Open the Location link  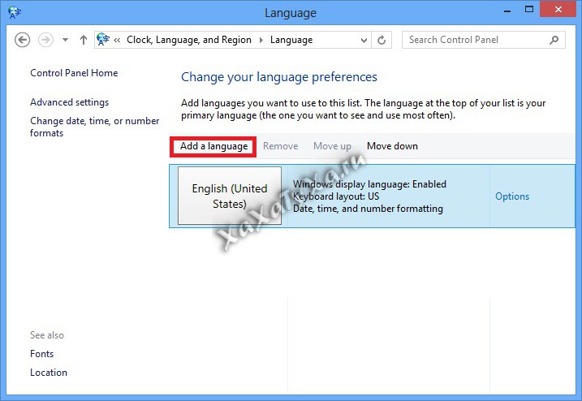(x=49, y=372)
